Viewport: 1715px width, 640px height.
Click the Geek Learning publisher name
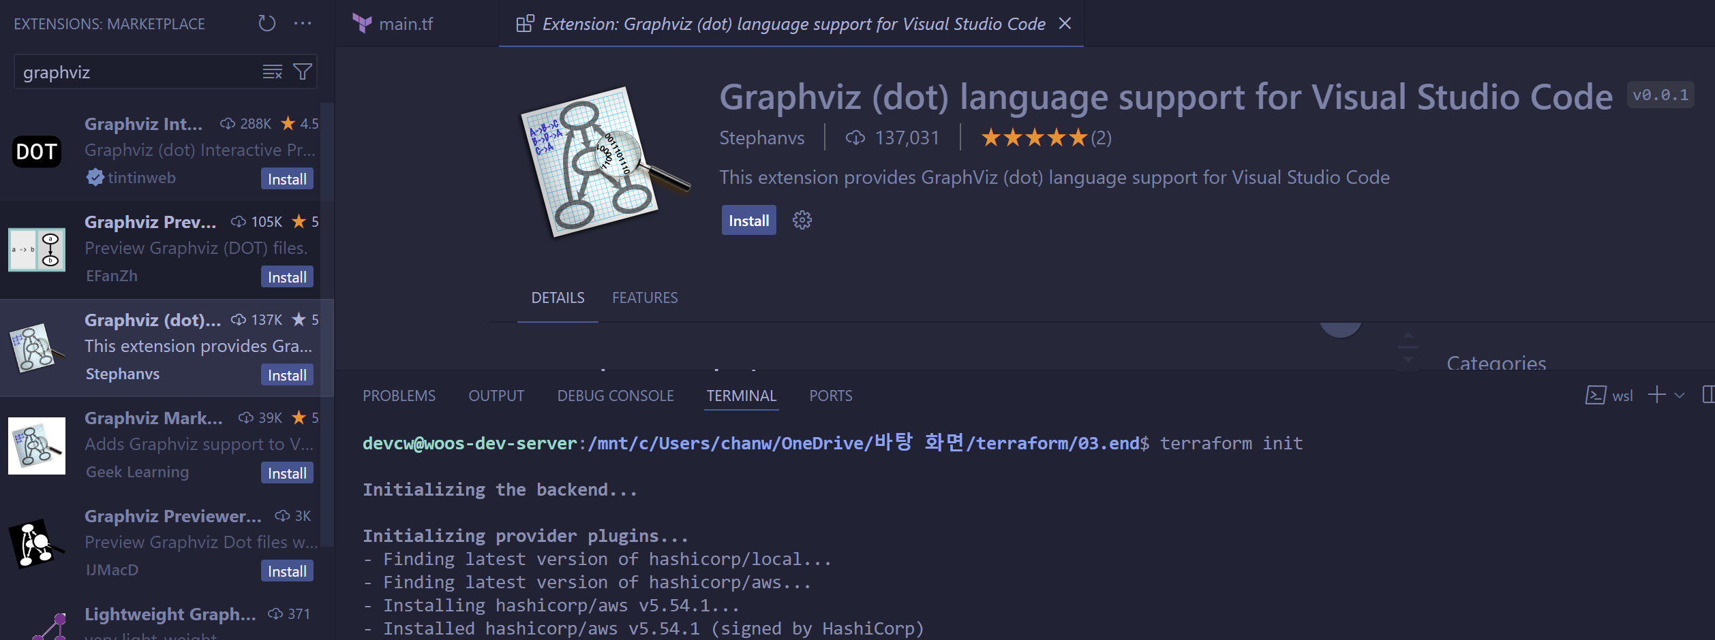[x=137, y=472]
